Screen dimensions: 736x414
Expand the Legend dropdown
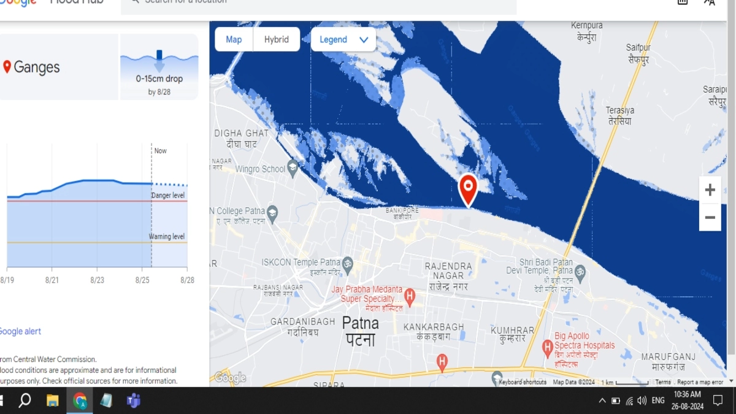(x=343, y=39)
